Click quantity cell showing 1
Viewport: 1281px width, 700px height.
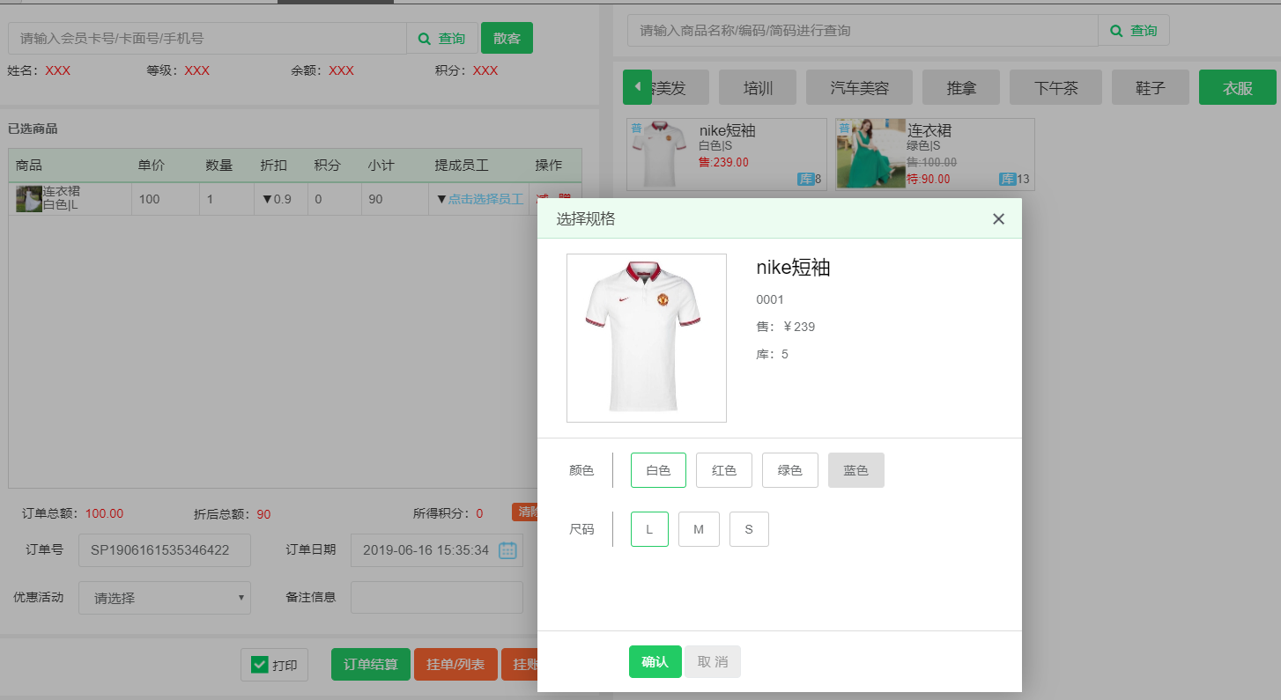coord(226,199)
